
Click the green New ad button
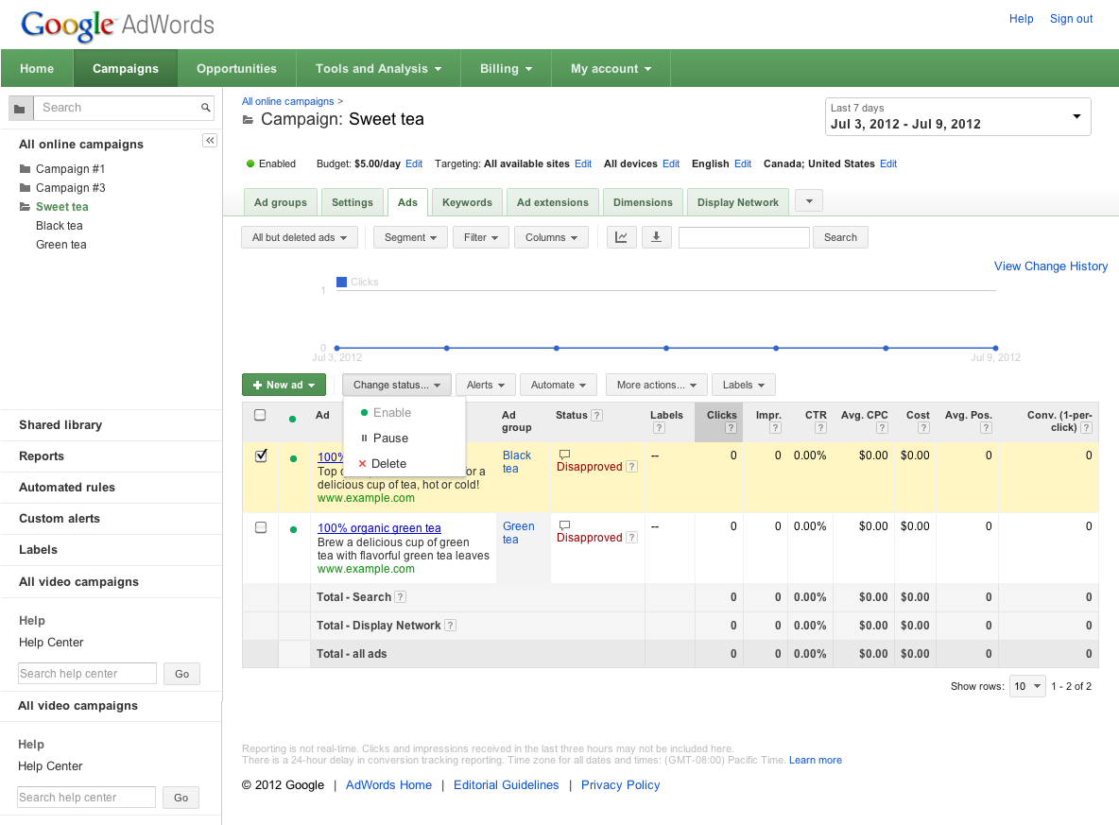pos(284,385)
